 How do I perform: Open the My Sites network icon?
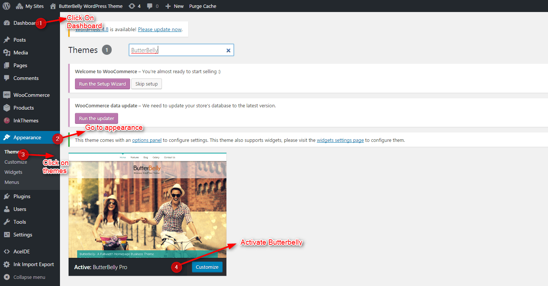[19, 6]
